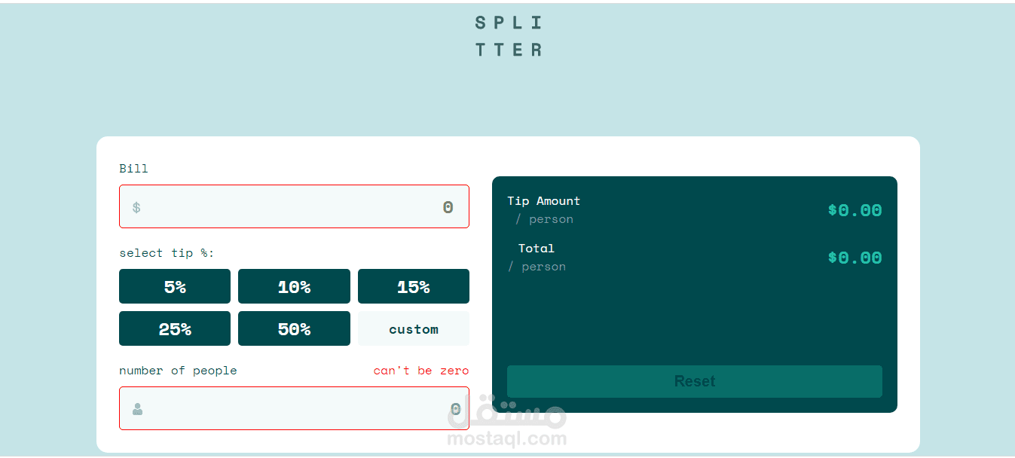The image size is (1015, 458).
Task: Click the "Bill" label
Action: tap(133, 169)
